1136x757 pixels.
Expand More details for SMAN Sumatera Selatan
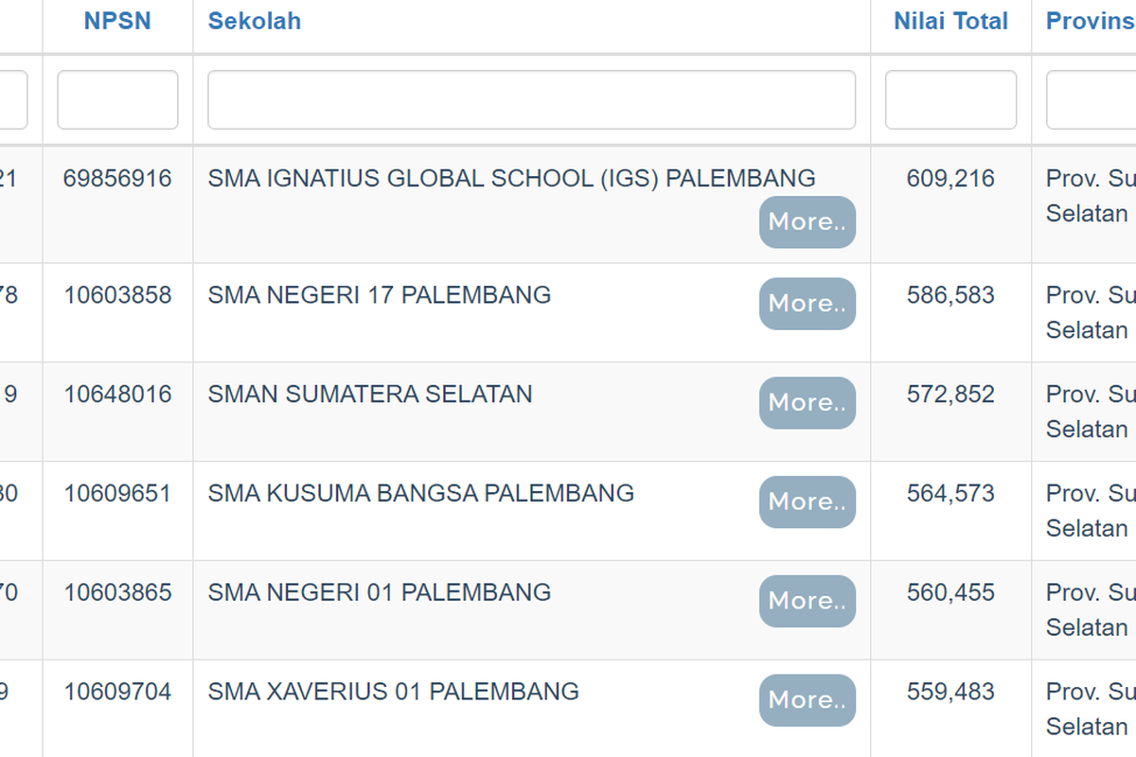click(807, 403)
